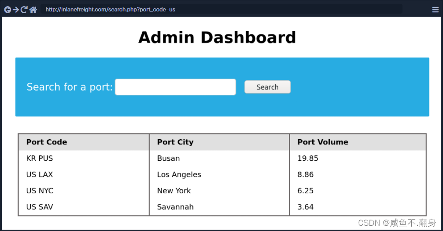The width and height of the screenshot is (443, 231).
Task: Click the US LAX port code cell
Action: 40,174
